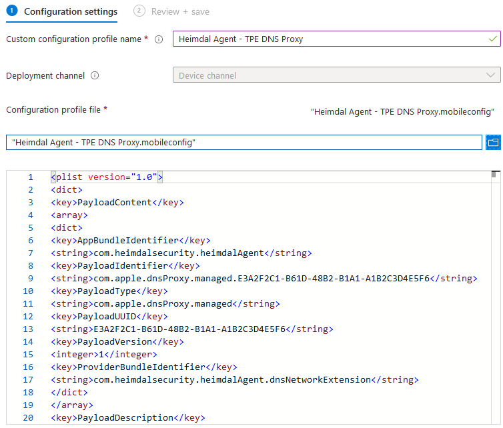Click line number 20 in gutter
503x428 pixels.
pyautogui.click(x=28, y=418)
